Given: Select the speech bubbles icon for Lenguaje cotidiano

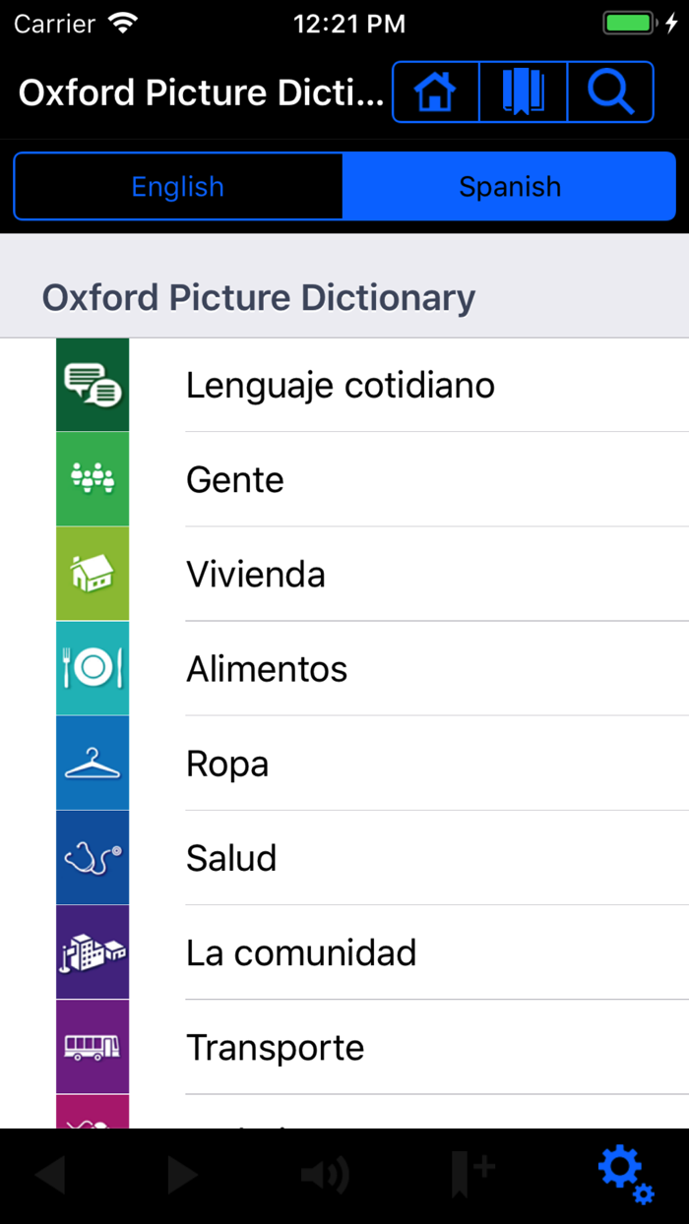Looking at the screenshot, I should pos(93,384).
